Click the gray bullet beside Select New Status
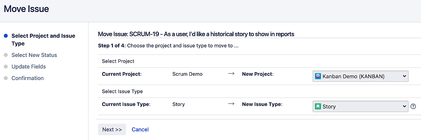Viewport: 421px width, 140px height. point(6,55)
